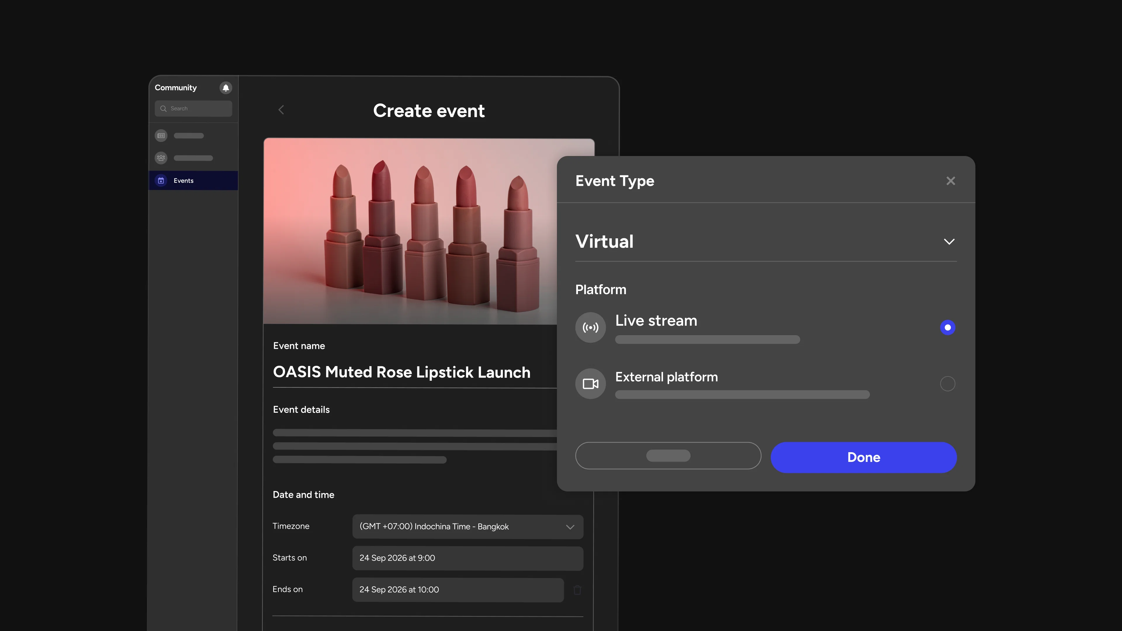Click the lipstick cover image

click(x=409, y=231)
